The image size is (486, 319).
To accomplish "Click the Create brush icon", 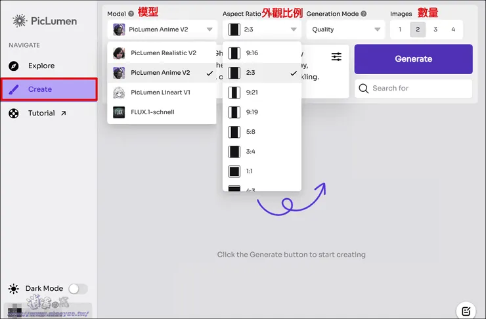I will click(14, 89).
